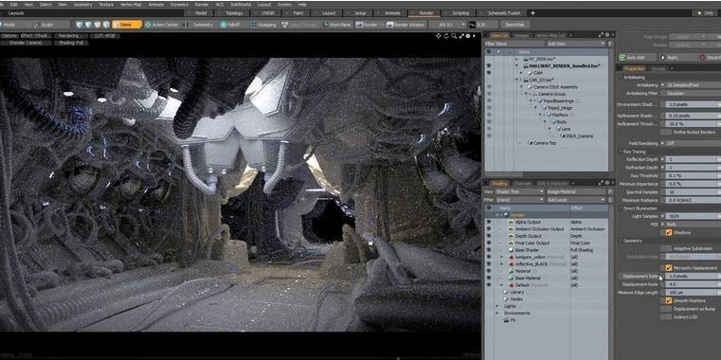Open the Add Item dropdown
Image resolution: width=721 pixels, height=360 pixels.
[x=575, y=44]
